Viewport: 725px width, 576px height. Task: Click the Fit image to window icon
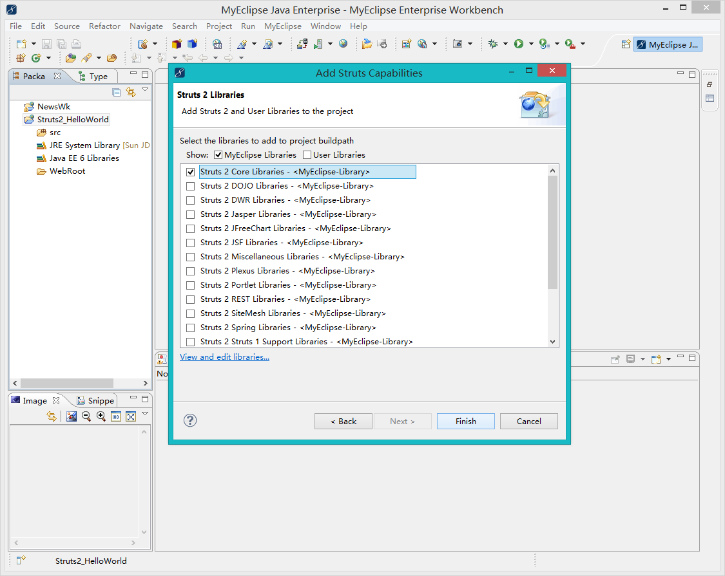point(131,416)
